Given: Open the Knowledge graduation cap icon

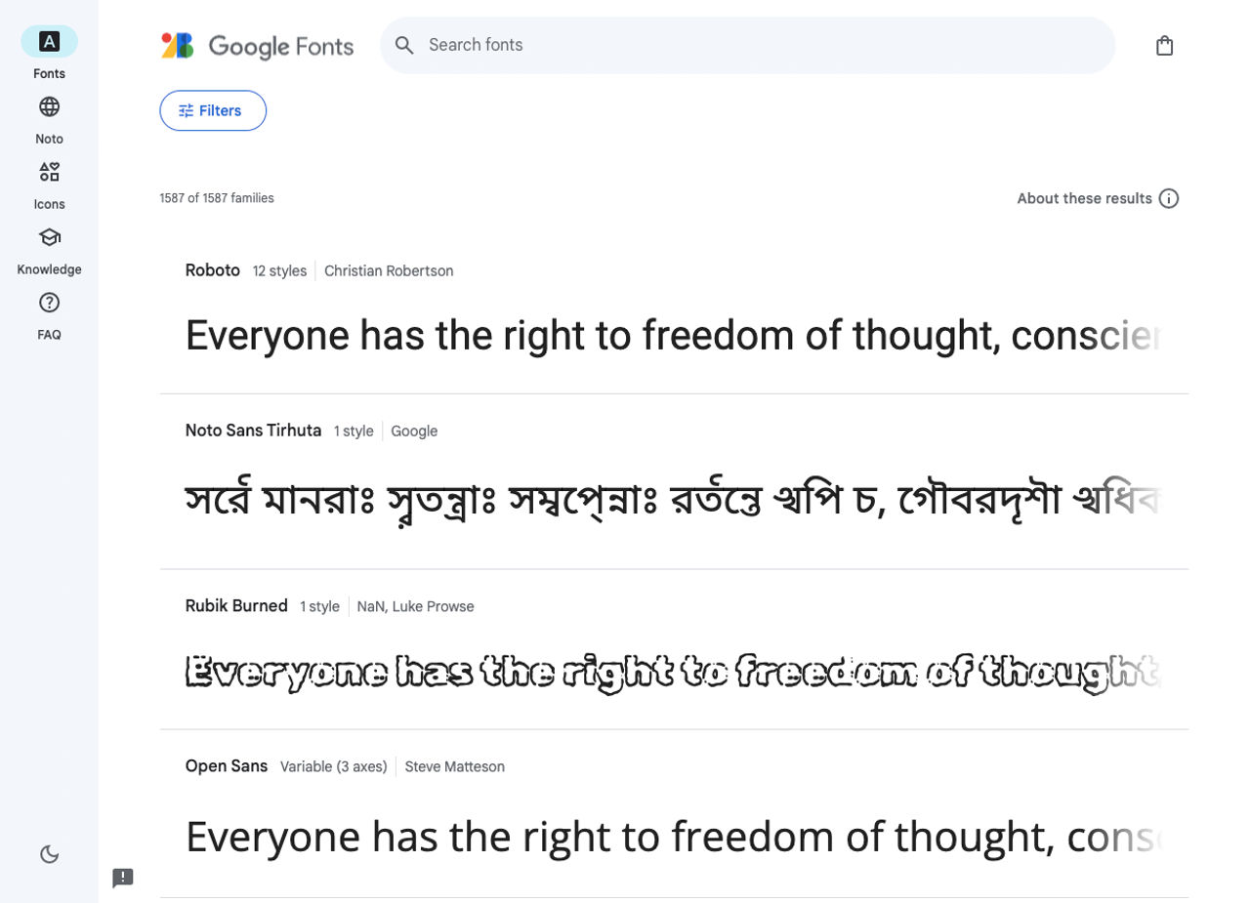Looking at the screenshot, I should pos(49,237).
